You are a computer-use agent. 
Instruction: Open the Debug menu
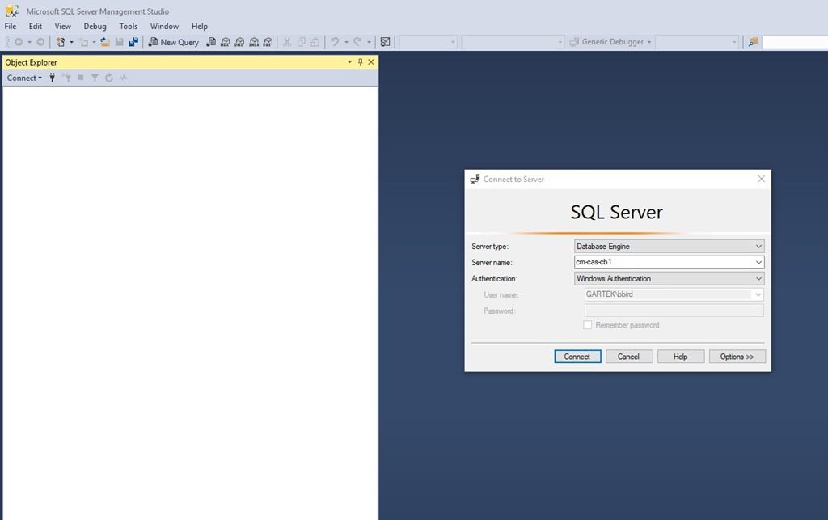pyautogui.click(x=95, y=27)
